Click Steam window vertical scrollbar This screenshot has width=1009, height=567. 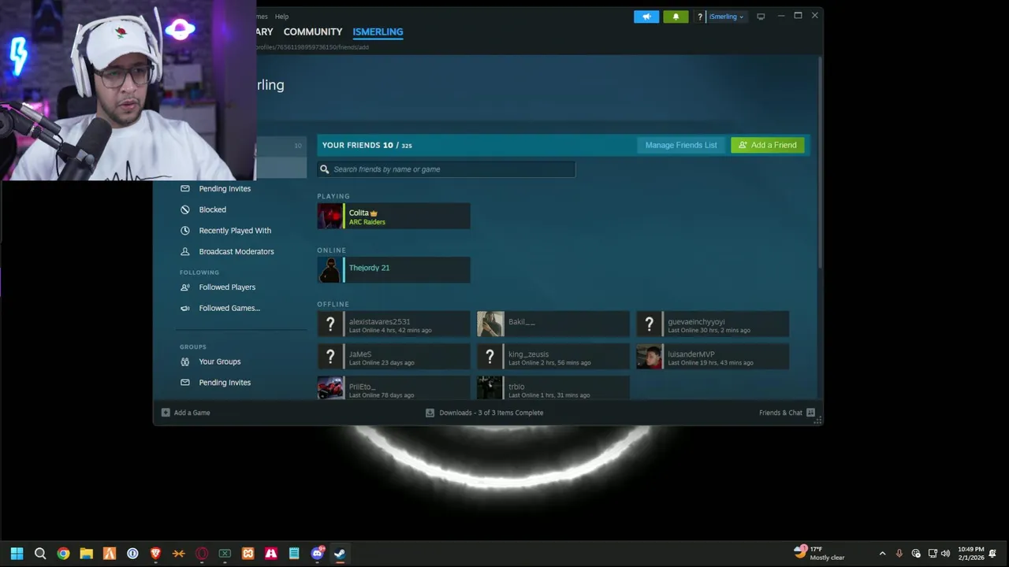pyautogui.click(x=819, y=161)
